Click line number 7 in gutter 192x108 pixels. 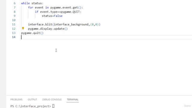click(x=15, y=7)
